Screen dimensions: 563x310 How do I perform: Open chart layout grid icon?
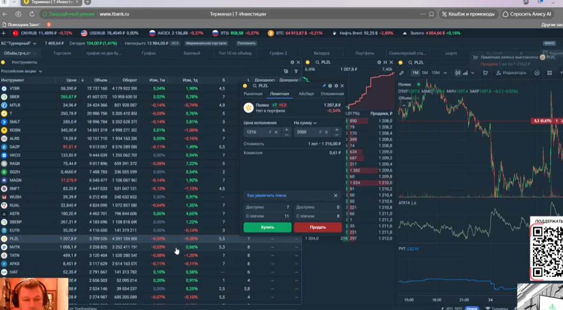[550, 73]
